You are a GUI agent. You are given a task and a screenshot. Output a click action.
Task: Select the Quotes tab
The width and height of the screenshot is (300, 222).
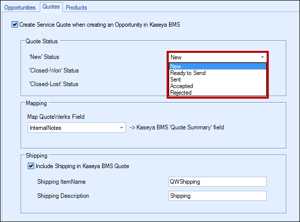tap(51, 7)
